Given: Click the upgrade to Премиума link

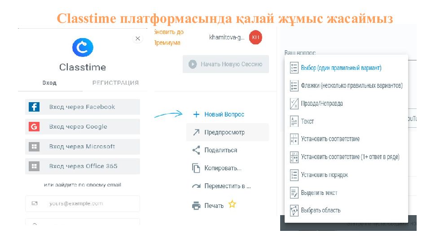Looking at the screenshot, I should click(x=168, y=37).
